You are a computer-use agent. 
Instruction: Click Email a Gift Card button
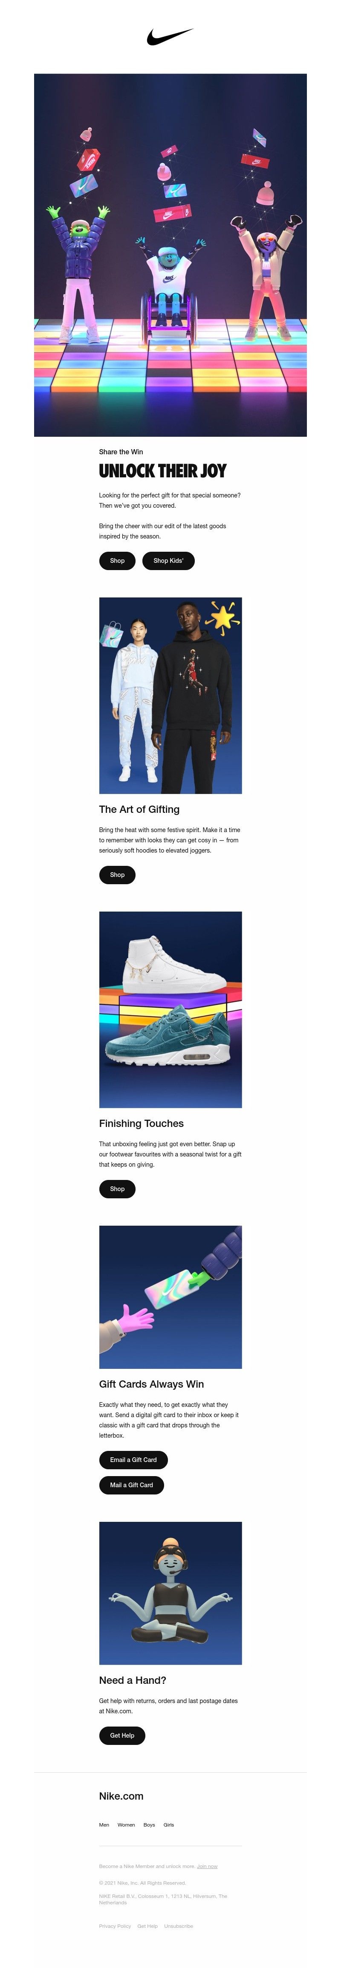133,1459
